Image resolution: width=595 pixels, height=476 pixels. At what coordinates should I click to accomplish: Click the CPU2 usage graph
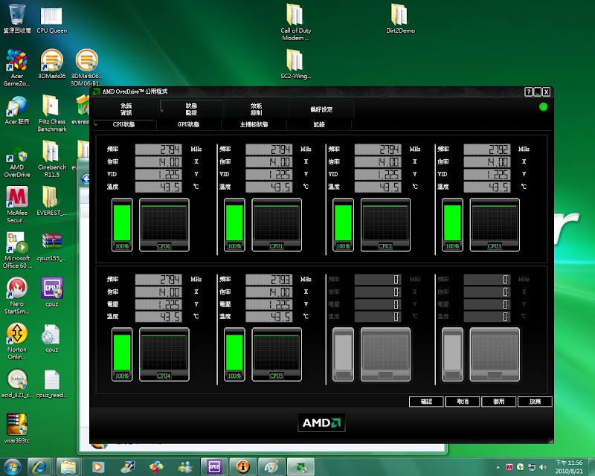click(x=385, y=225)
